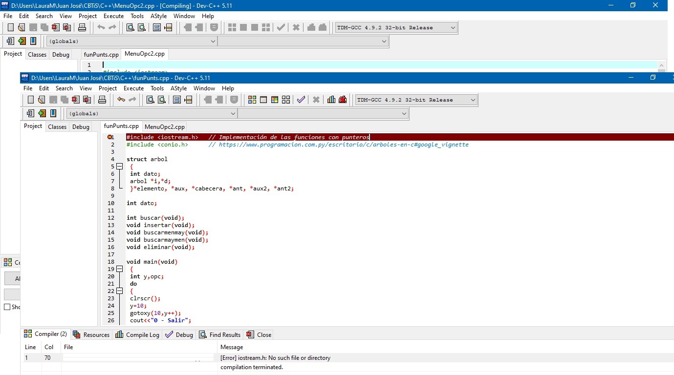Click the Print icon in funPunts toolbar

102,100
